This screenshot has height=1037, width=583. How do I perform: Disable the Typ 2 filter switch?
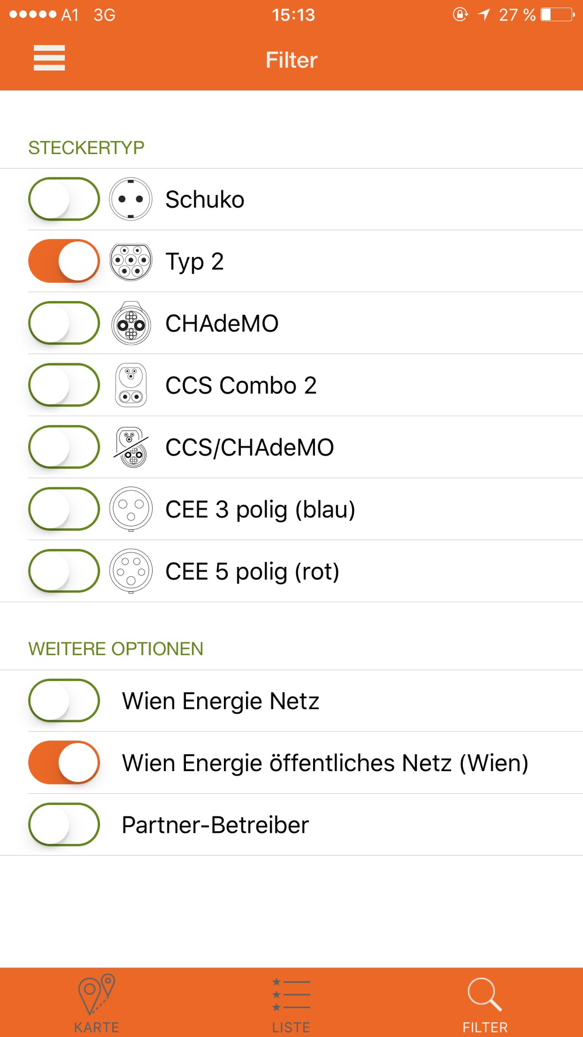64,261
